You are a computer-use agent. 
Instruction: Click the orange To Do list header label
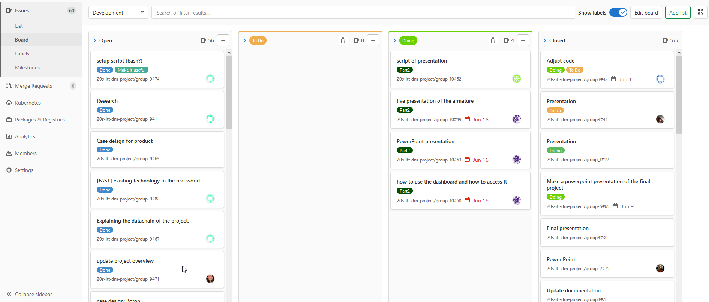point(258,40)
